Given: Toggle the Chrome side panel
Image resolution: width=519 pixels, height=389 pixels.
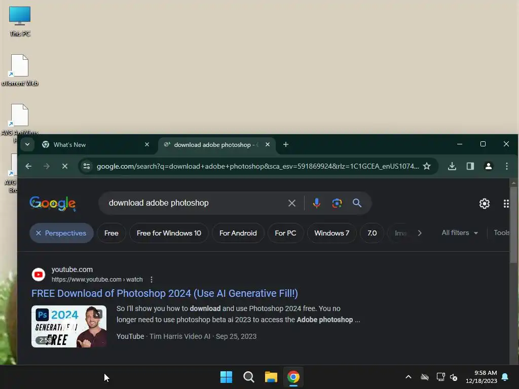Looking at the screenshot, I should (x=470, y=166).
